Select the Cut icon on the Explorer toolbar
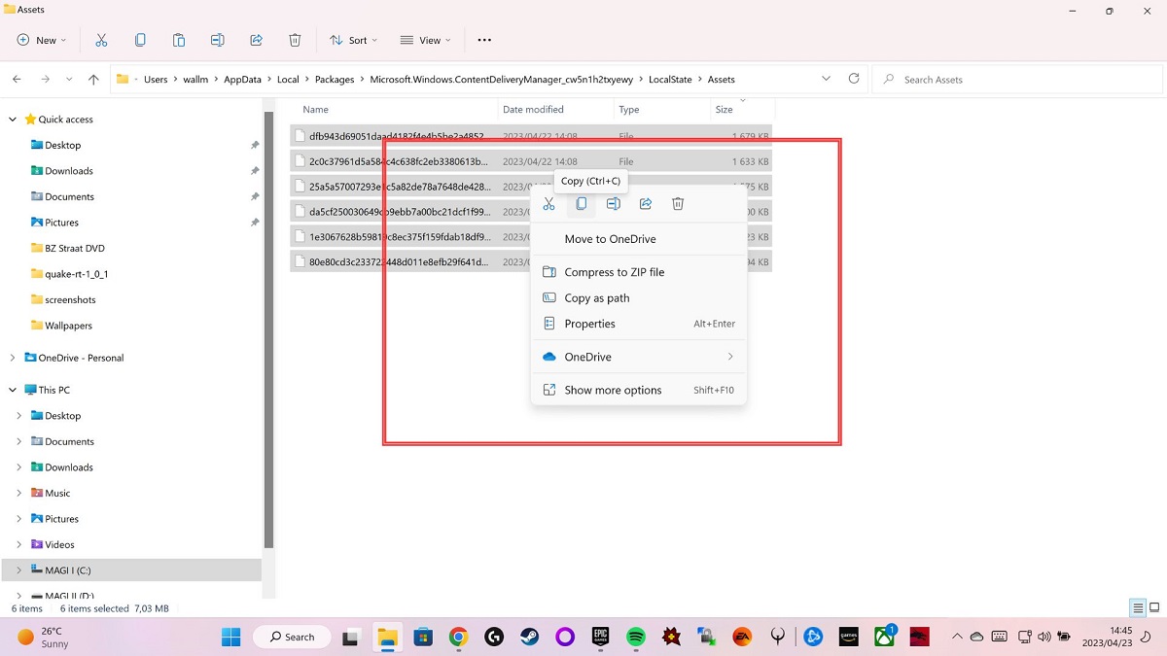The width and height of the screenshot is (1167, 656). click(101, 40)
